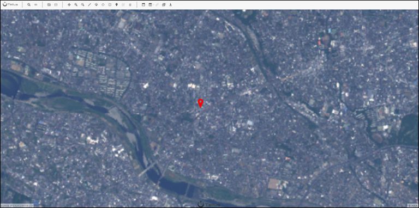Select the pan move tool
The height and width of the screenshot is (208, 419).
click(69, 5)
